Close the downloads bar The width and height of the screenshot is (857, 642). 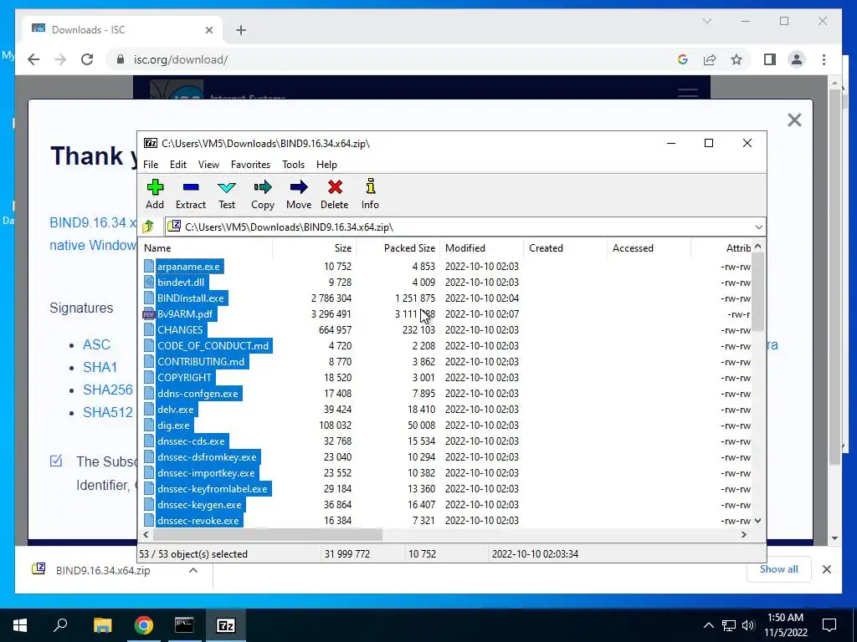(826, 569)
